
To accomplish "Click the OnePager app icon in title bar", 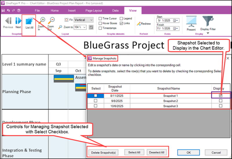I will coord(3,3).
